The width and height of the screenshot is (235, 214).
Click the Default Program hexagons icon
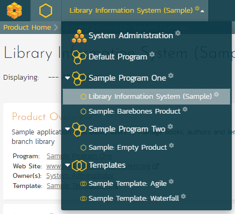79,57
